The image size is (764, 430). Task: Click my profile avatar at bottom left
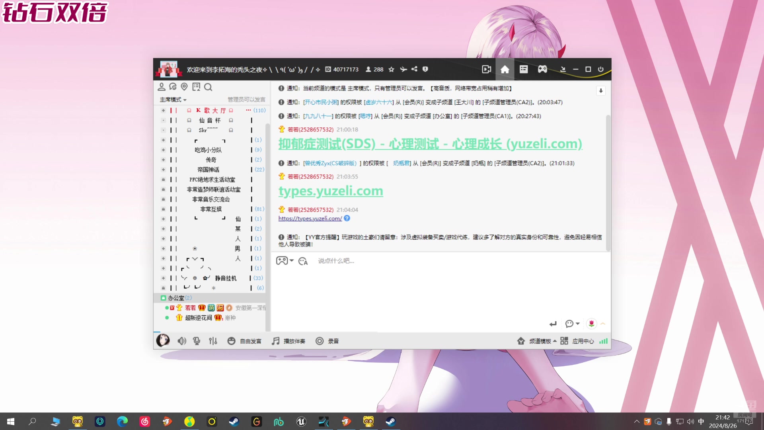pos(163,341)
